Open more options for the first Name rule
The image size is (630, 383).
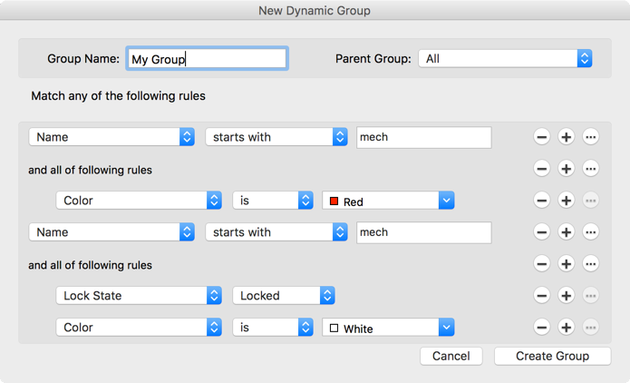click(x=591, y=137)
